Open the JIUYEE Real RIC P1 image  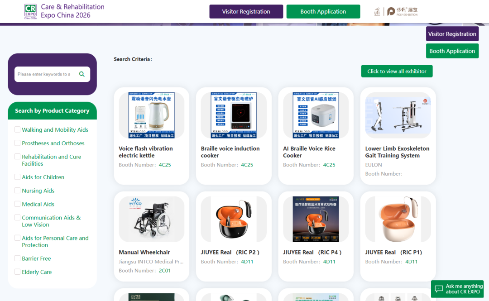(398, 219)
